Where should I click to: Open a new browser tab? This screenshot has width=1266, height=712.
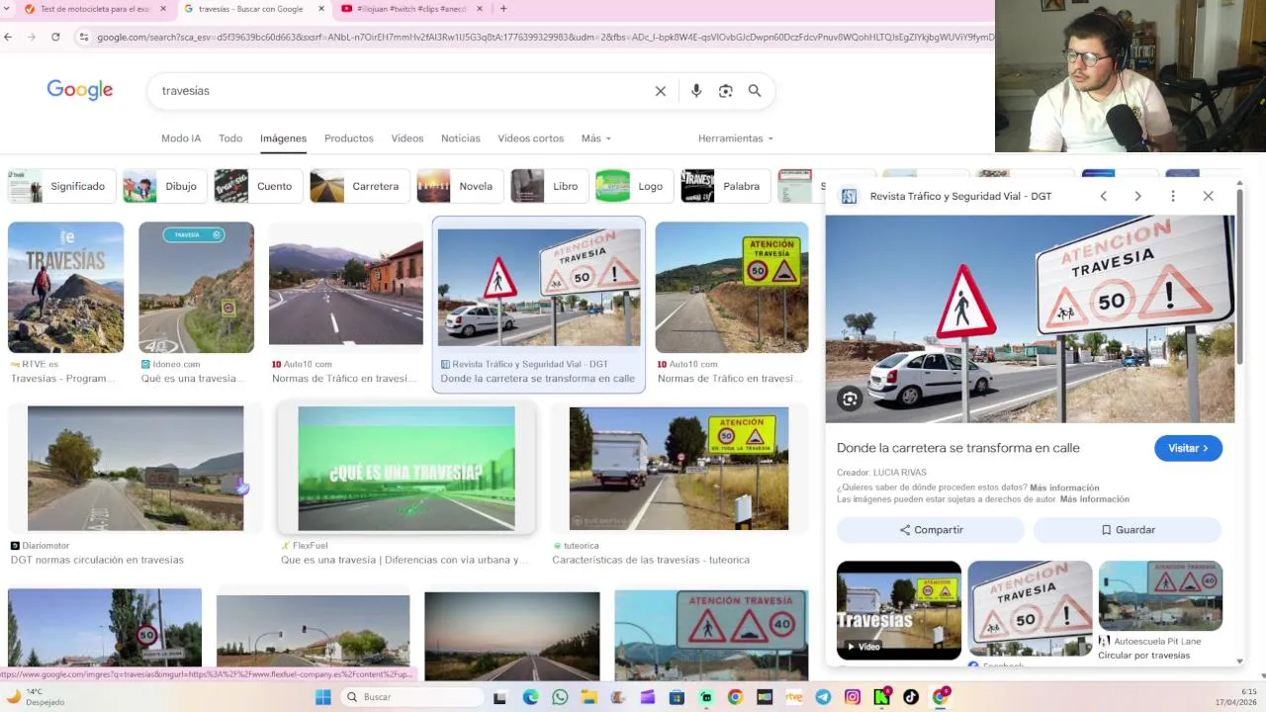[503, 9]
